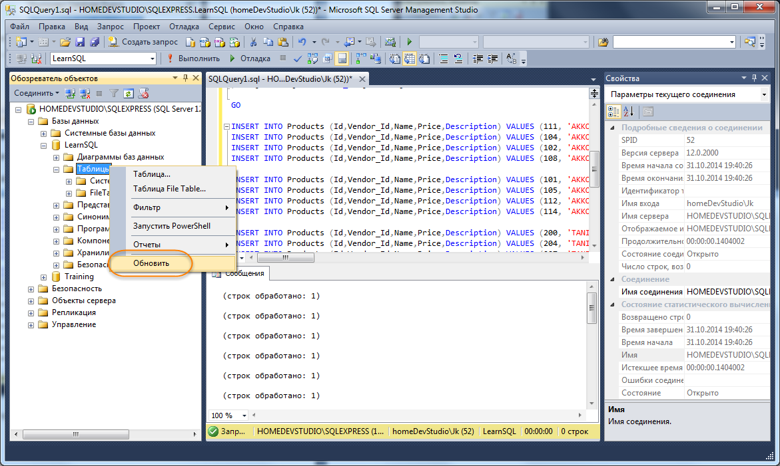The width and height of the screenshot is (780, 466).
Task: Save the query with the floppy disk icon
Action: click(79, 42)
